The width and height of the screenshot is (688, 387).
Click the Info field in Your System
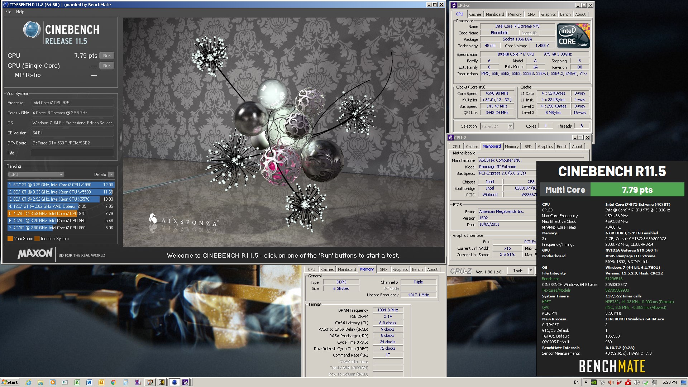(72, 153)
